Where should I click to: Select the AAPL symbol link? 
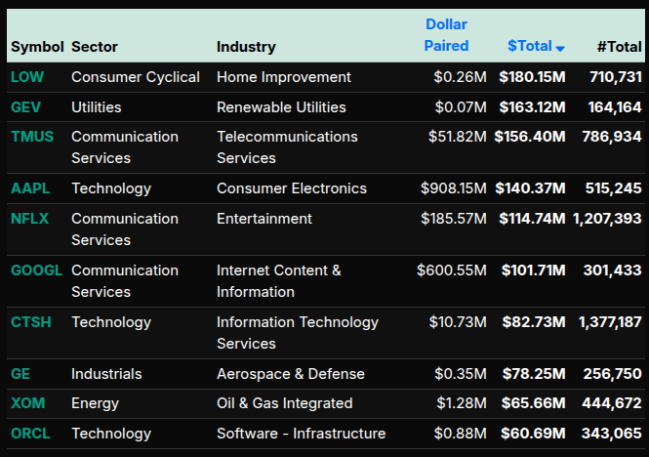coord(27,188)
